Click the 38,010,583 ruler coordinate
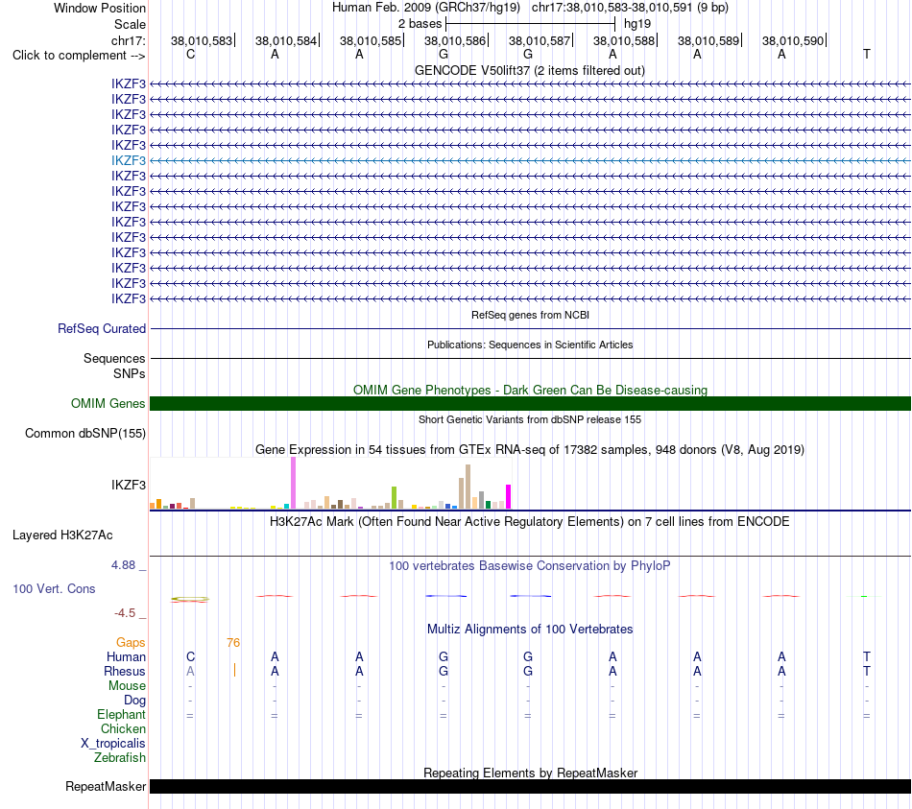This screenshot has height=809, width=912. pyautogui.click(x=202, y=40)
